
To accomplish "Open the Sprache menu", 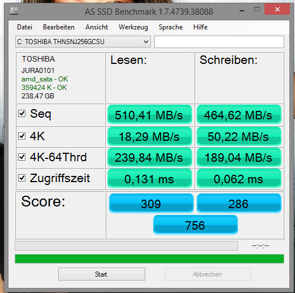I will (171, 27).
